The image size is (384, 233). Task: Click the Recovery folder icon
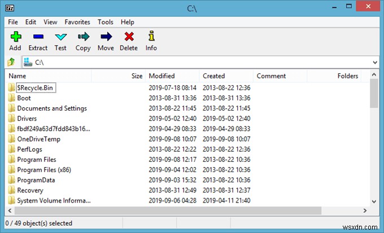[x=11, y=190]
